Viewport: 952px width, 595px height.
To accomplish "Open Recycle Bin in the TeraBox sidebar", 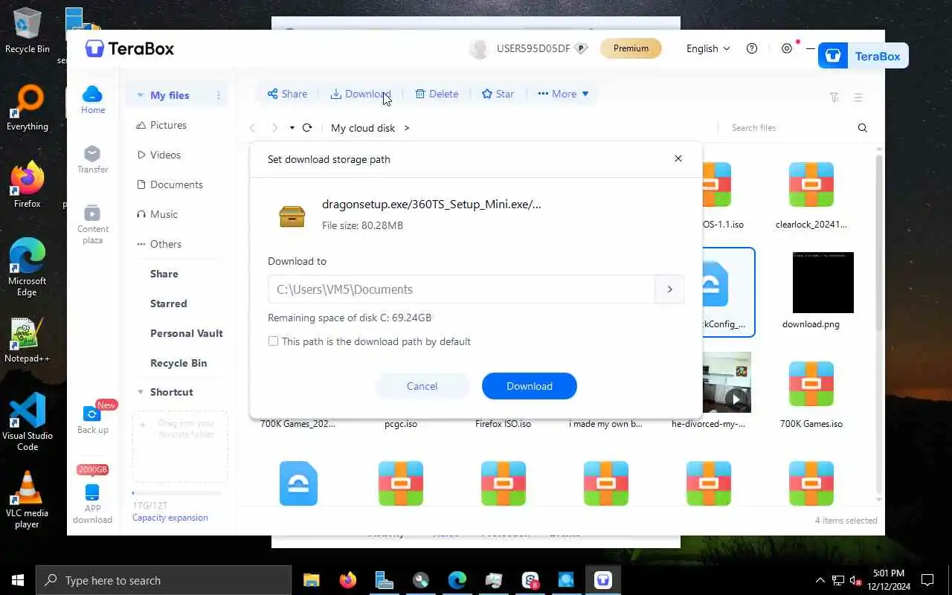I will click(178, 363).
